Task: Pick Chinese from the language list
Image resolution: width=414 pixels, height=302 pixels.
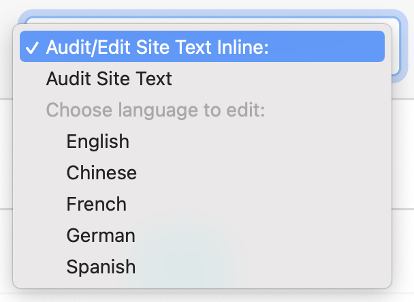Action: 101,172
